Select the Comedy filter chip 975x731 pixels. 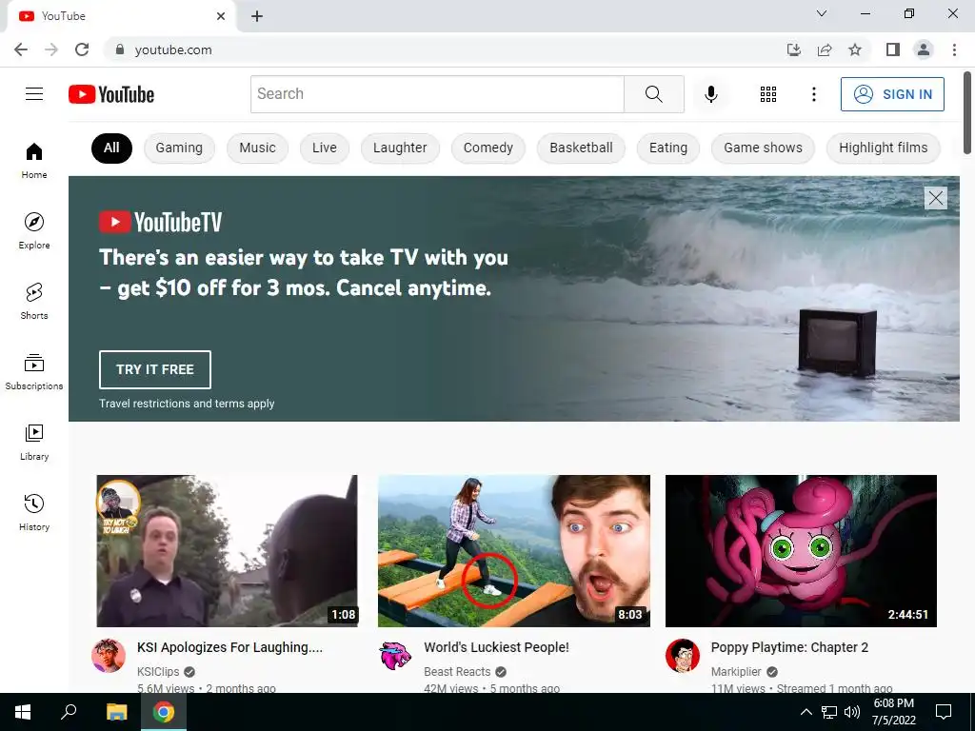click(488, 148)
